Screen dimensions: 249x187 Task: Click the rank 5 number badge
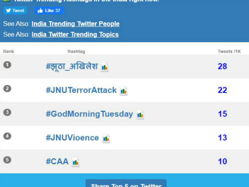7,160
